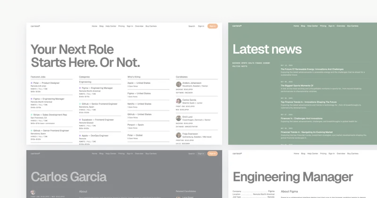Click orange Sign In button on Your Next Role page
The image size is (377, 198).
point(213,26)
